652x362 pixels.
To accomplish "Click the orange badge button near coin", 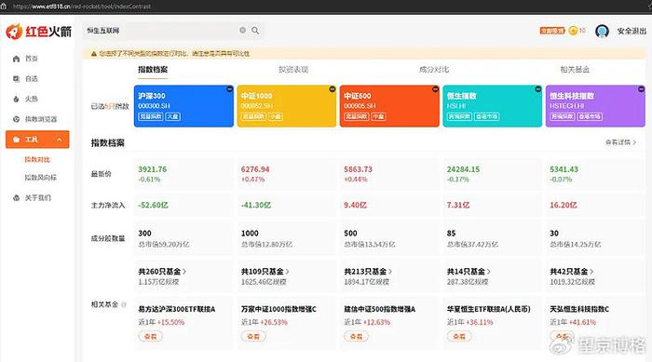I will coord(552,31).
